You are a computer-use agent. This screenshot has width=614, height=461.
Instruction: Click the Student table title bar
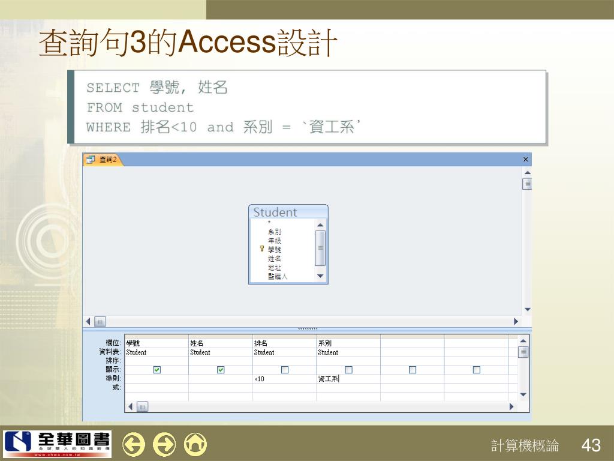288,212
